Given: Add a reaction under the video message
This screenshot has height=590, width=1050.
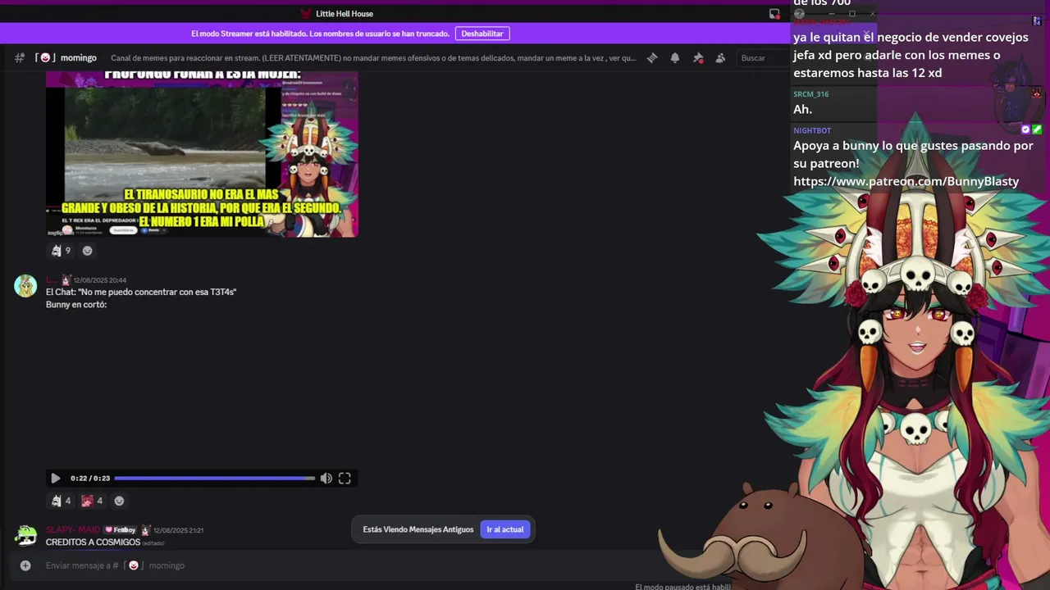Looking at the screenshot, I should (119, 501).
